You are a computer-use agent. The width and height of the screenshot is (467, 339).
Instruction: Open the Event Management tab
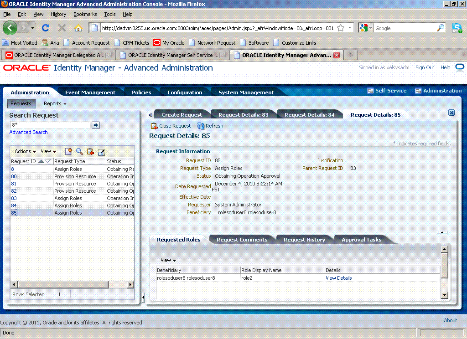(x=90, y=92)
